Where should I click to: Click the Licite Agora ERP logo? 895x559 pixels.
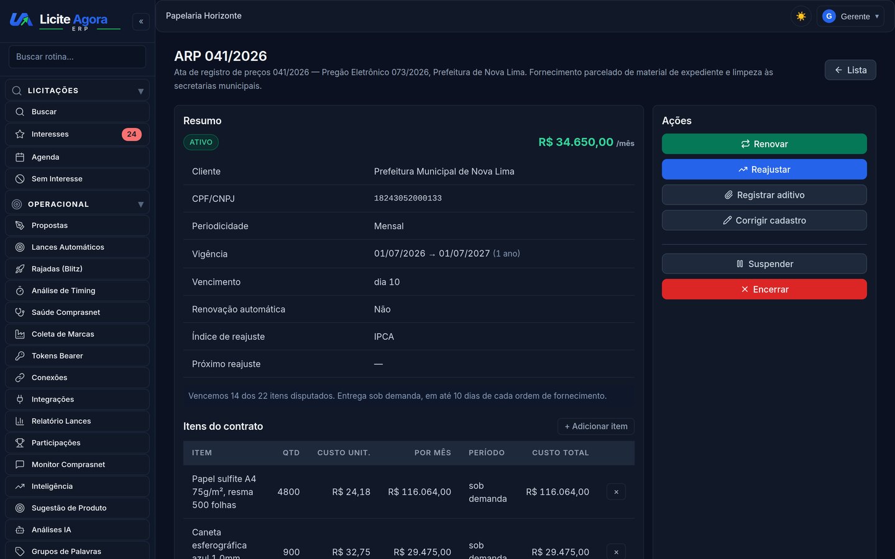[65, 21]
